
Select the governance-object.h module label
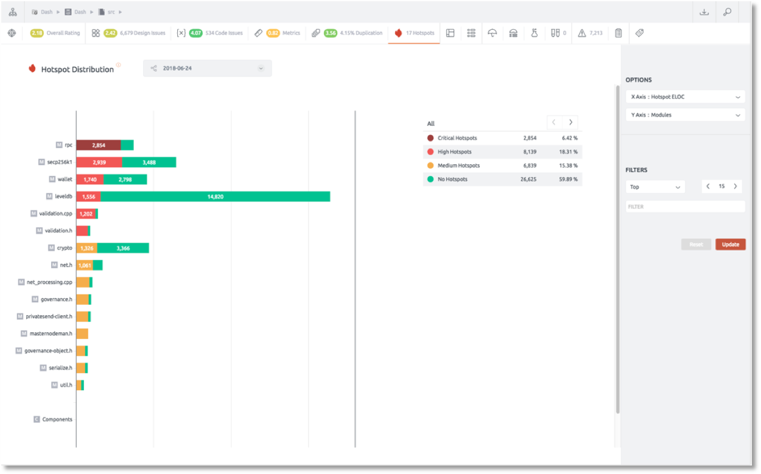[x=48, y=351]
